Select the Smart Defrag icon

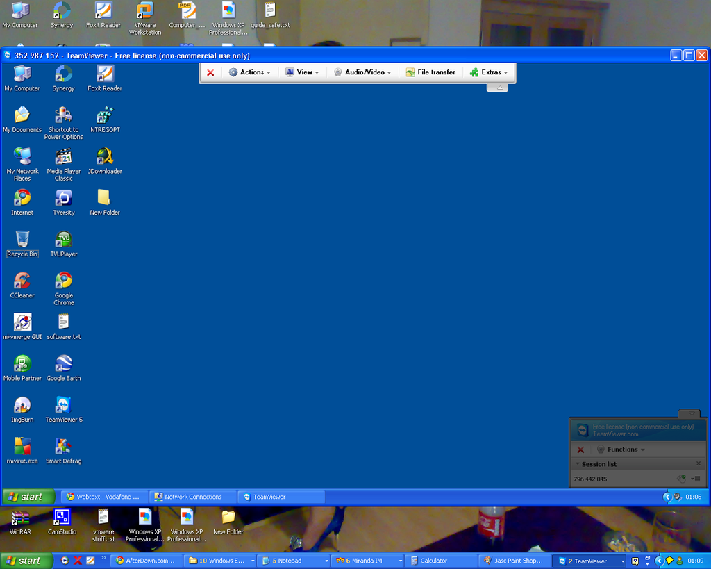click(63, 451)
